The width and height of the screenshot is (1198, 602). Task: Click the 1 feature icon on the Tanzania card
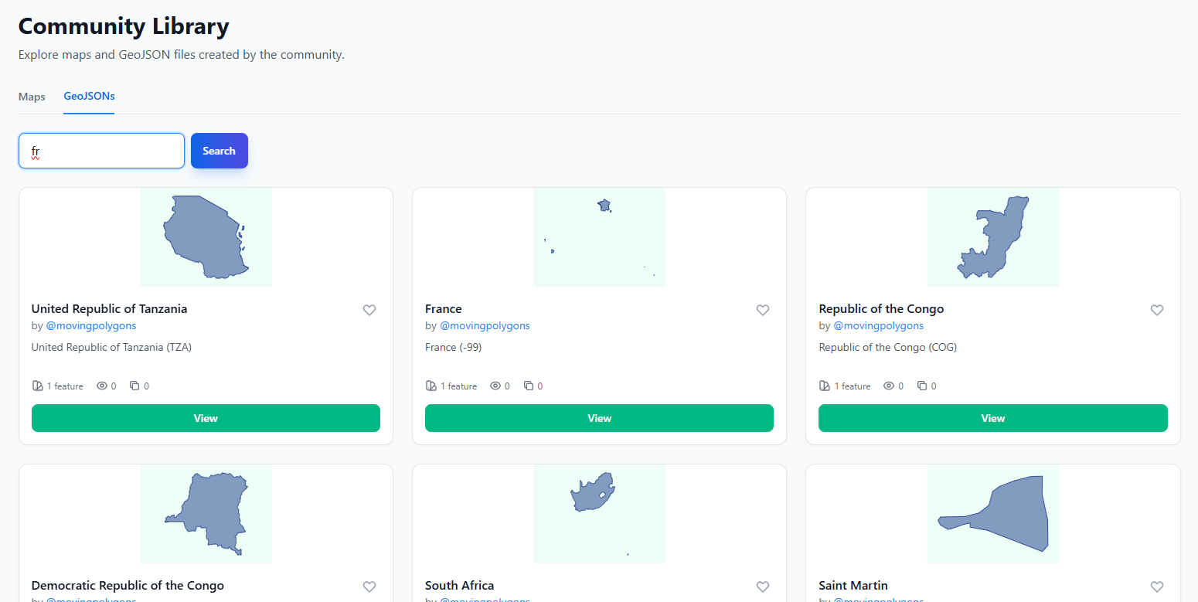click(36, 385)
